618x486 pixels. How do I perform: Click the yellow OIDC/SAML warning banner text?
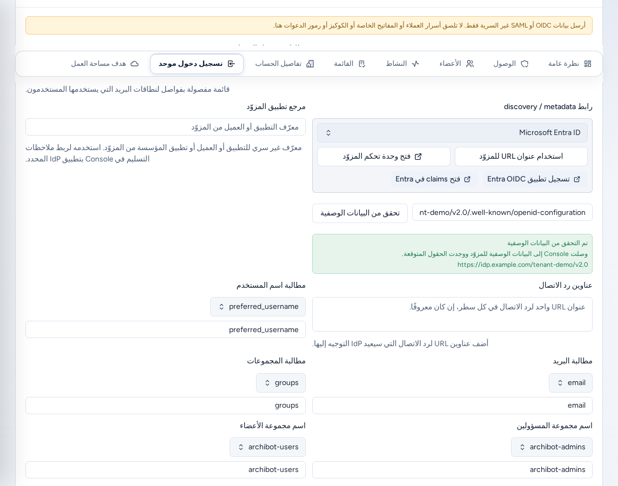(x=429, y=25)
